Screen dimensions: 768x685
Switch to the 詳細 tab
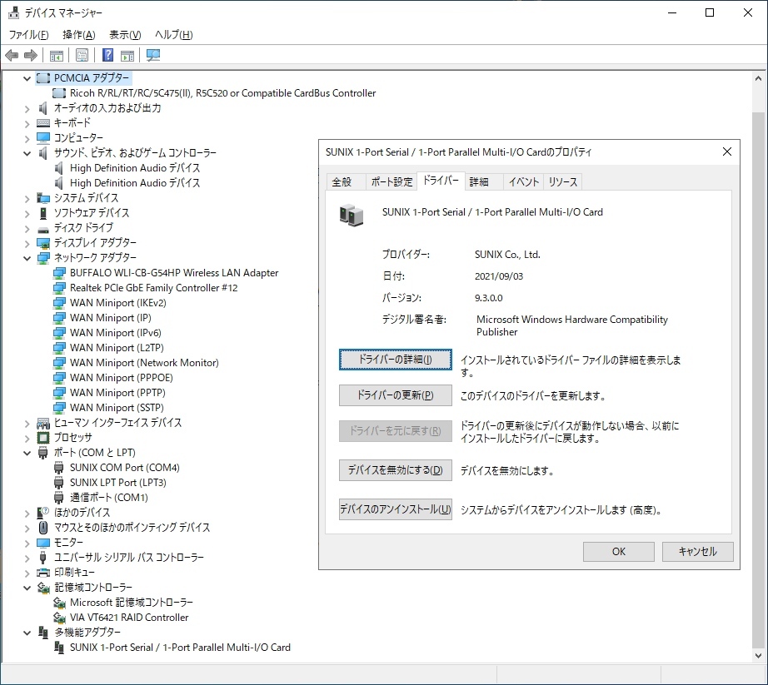[484, 182]
